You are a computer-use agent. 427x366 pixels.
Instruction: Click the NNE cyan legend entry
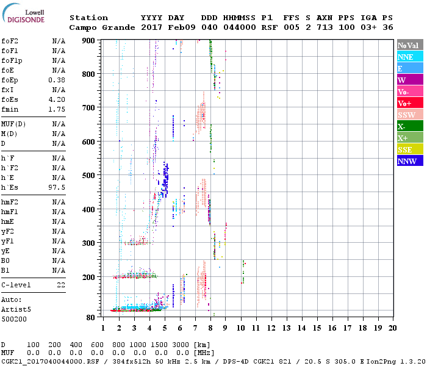pos(409,57)
